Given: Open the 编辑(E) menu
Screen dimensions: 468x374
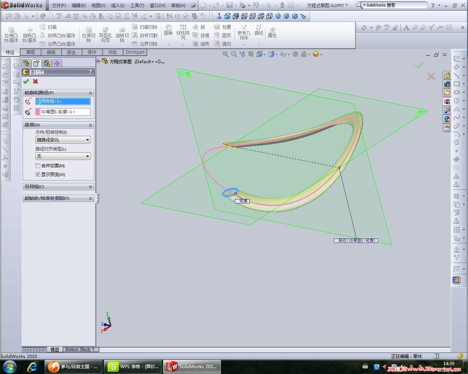Looking at the screenshot, I should click(x=79, y=5).
